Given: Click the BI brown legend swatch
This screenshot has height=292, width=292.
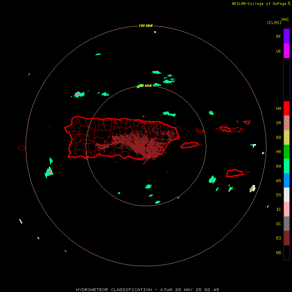Looking at the screenshot, I should (286, 238).
